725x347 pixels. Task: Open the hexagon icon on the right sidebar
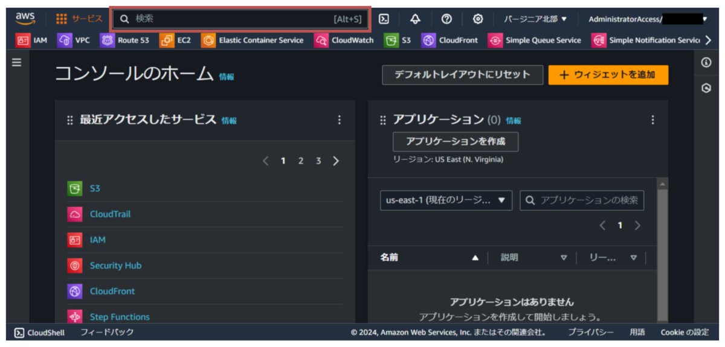click(x=706, y=88)
